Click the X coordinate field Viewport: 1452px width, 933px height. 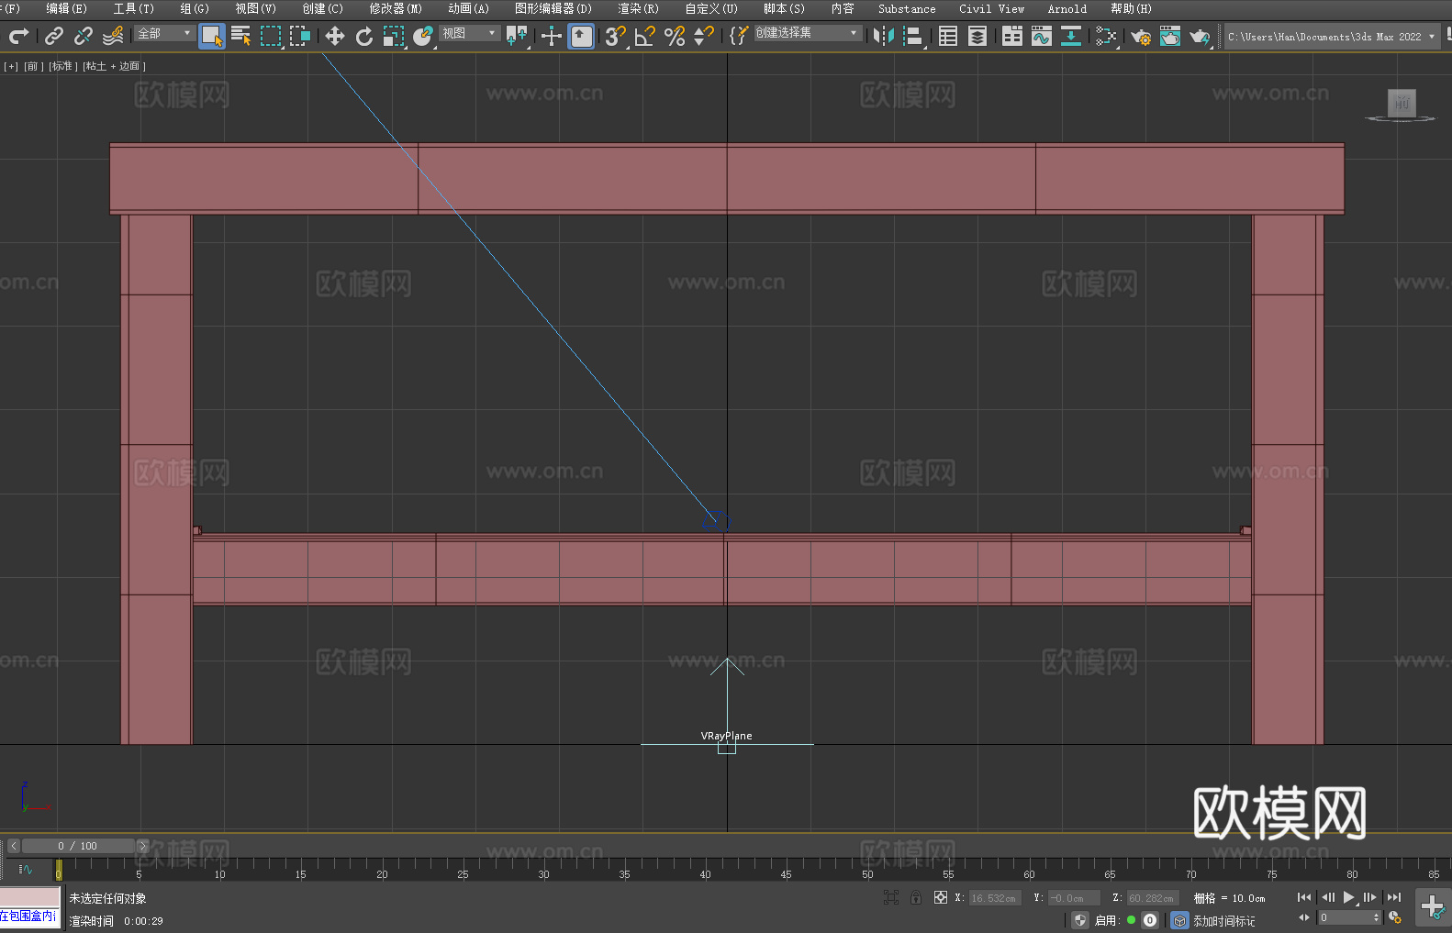[995, 898]
